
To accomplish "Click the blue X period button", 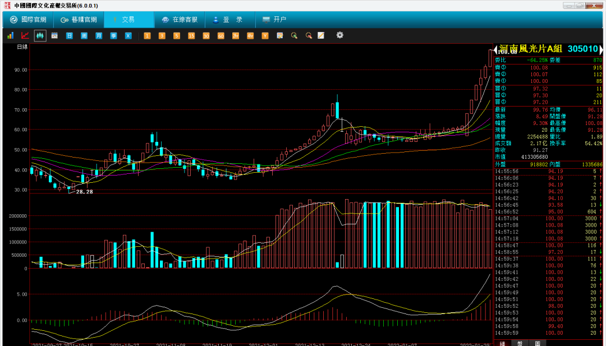I will [x=128, y=35].
